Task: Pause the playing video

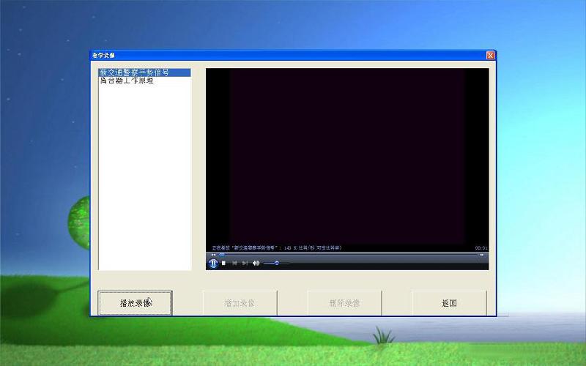Action: [x=213, y=263]
